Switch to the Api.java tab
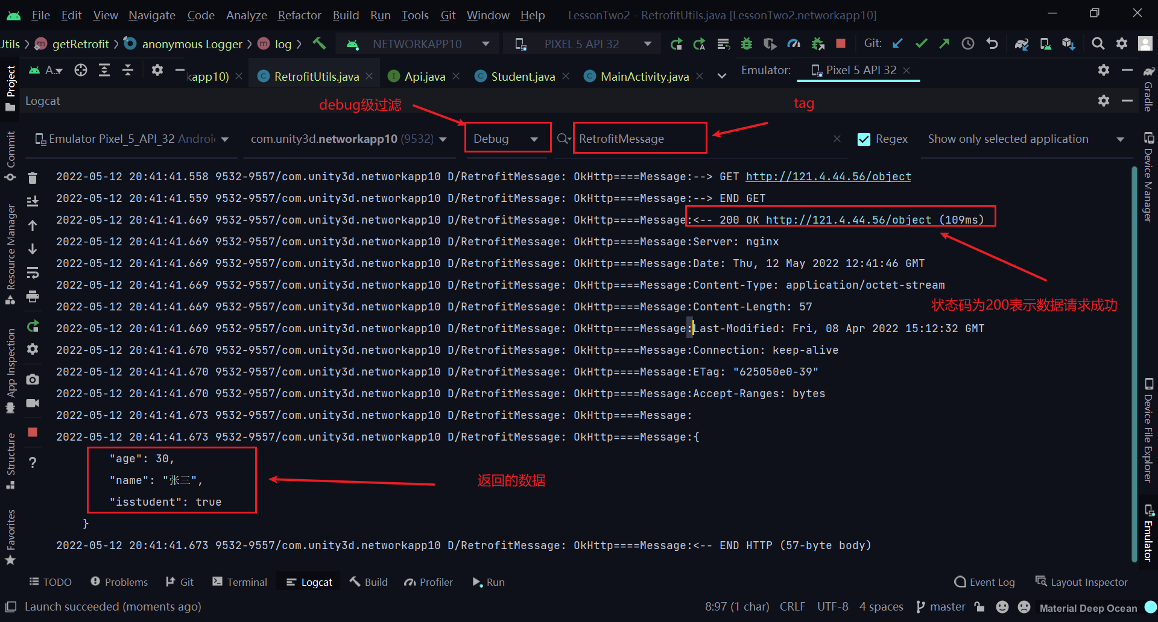 coord(424,77)
